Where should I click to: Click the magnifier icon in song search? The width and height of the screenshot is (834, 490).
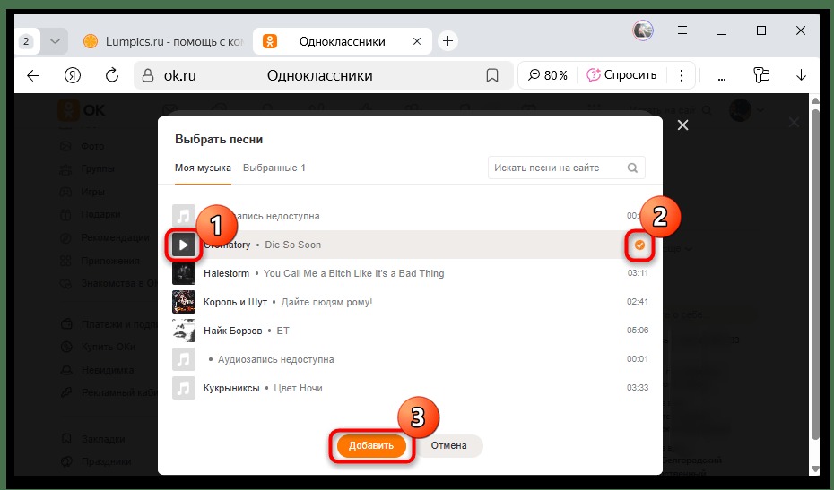click(632, 168)
